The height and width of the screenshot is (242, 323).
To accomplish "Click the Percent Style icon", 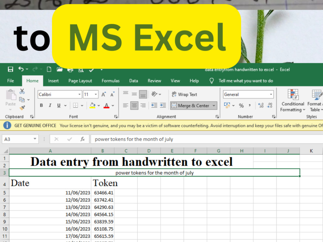I will click(x=241, y=105).
